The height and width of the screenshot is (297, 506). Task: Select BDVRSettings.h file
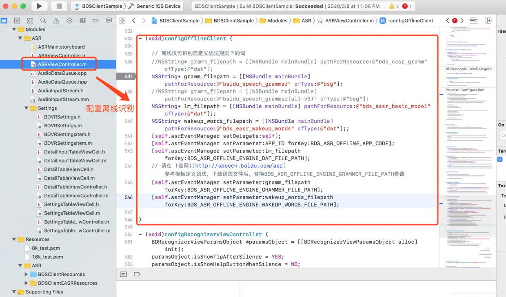[62, 117]
